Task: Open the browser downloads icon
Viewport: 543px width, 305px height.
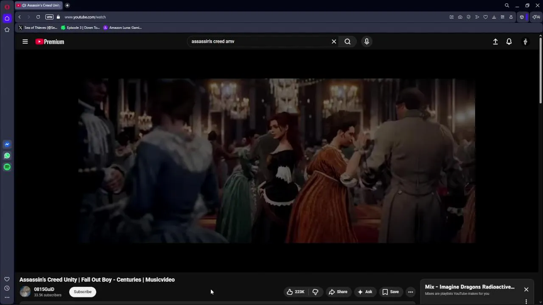Action: point(494,17)
